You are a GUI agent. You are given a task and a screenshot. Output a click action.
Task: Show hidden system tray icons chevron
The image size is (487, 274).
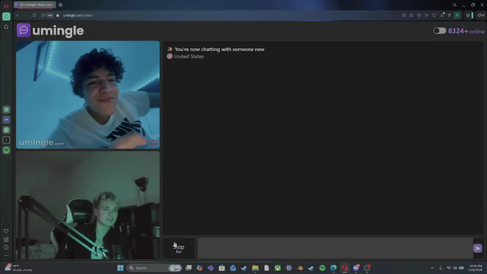pos(432,268)
